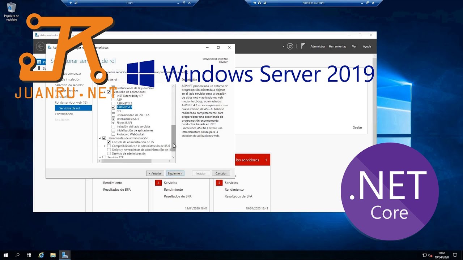
Task: Click the horizontal scroll-left arrow of role list
Action: tap(100, 161)
